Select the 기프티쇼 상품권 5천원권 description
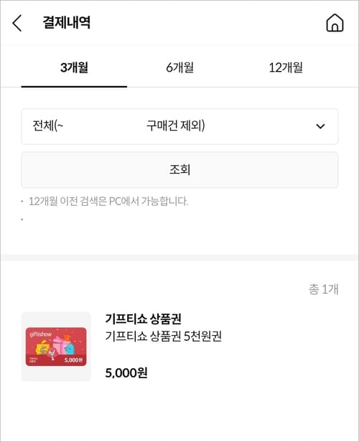Screen dimensions: 359x442 pos(163,336)
